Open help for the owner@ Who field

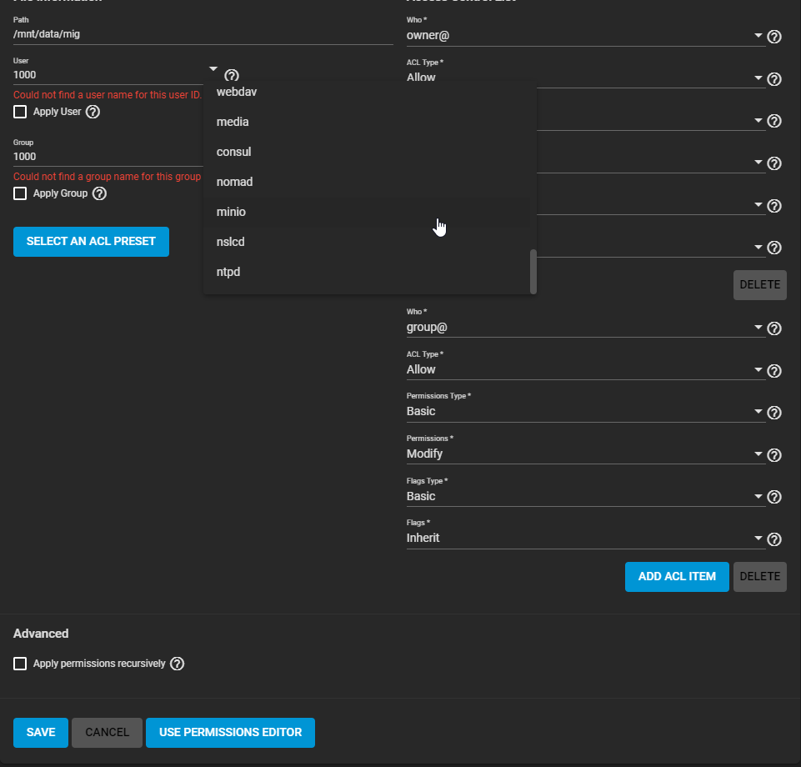tap(774, 37)
